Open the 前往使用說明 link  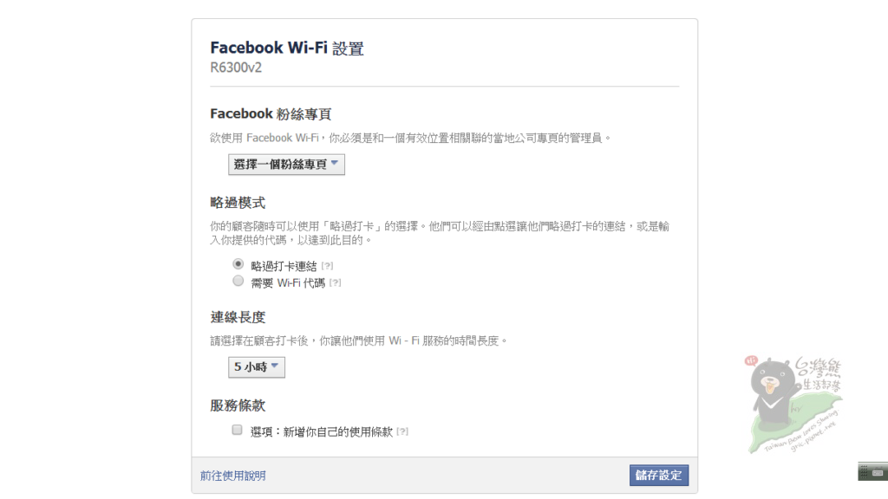(x=232, y=476)
